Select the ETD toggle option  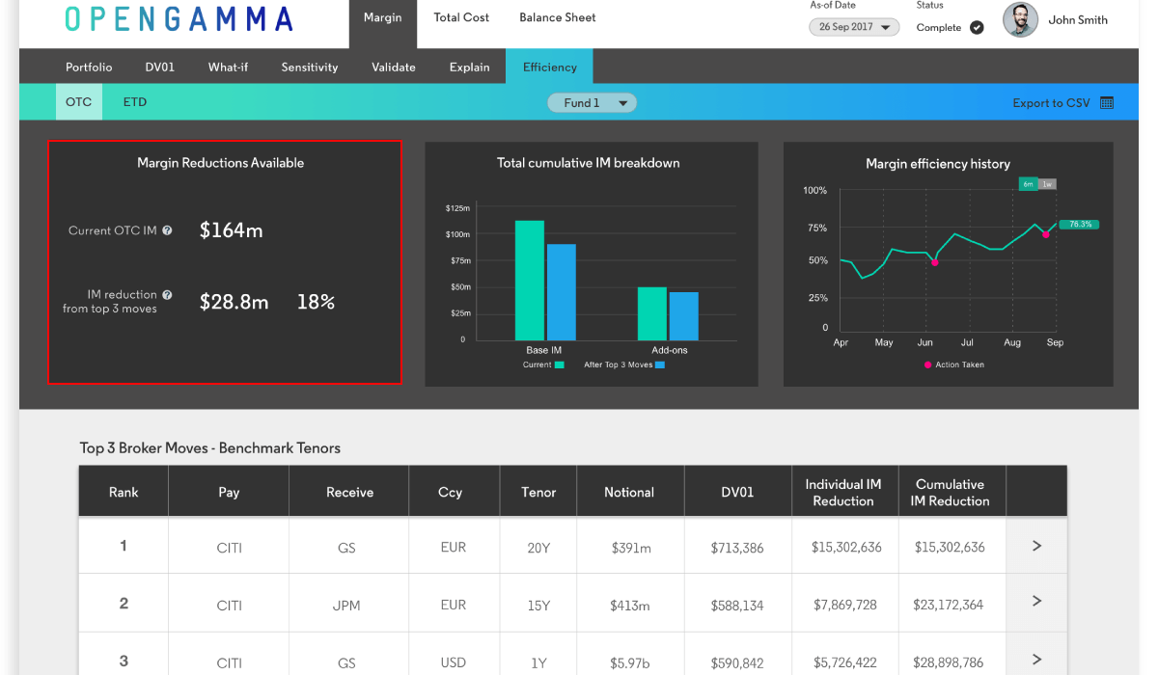coord(134,100)
